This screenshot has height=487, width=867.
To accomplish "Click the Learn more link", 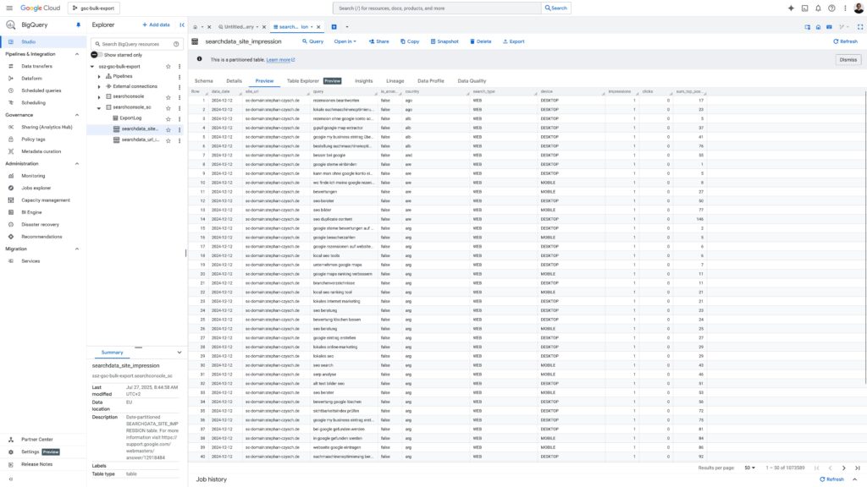I will pos(280,60).
